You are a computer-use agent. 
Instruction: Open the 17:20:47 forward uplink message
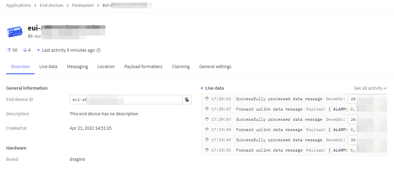(294, 109)
